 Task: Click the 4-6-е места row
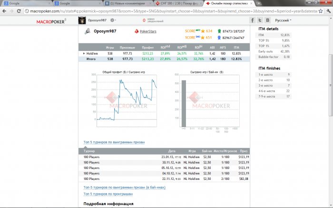tap(274, 91)
